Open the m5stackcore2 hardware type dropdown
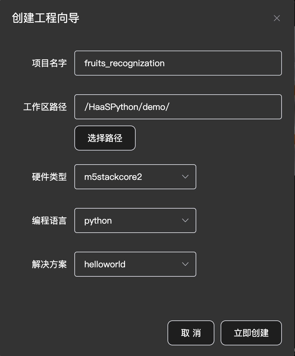Screen dimensions: 295x356 (x=135, y=177)
